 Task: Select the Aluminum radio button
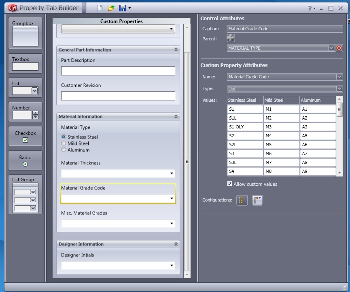(x=64, y=150)
